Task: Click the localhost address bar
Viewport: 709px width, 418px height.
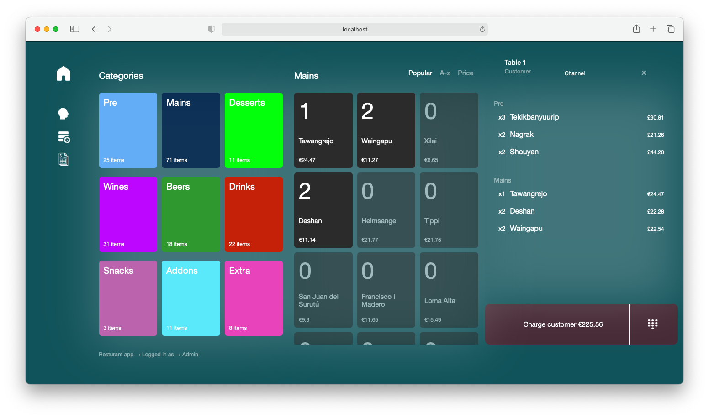Action: click(354, 29)
